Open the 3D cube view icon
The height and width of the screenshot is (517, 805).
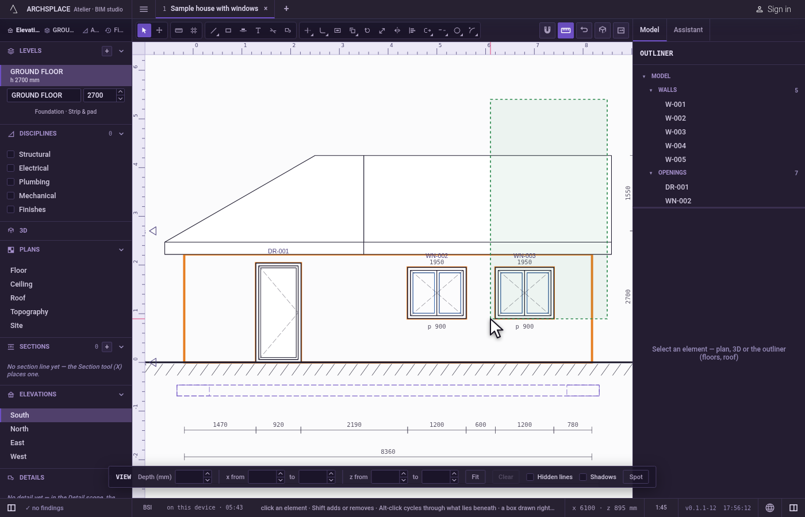coord(603,30)
